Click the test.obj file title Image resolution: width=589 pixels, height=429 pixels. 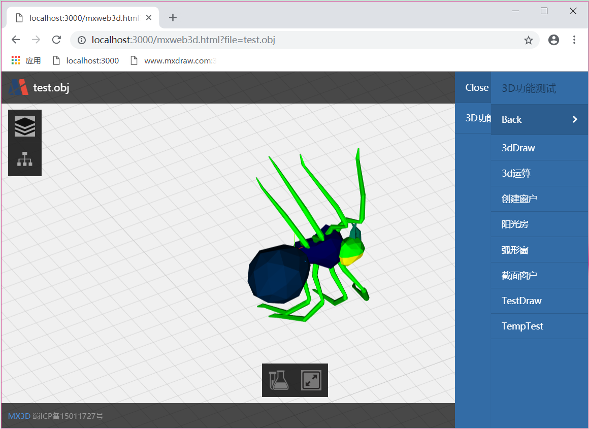(51, 87)
